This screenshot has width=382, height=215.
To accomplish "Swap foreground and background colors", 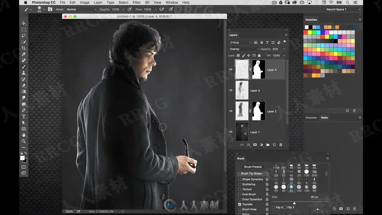I will [26, 153].
